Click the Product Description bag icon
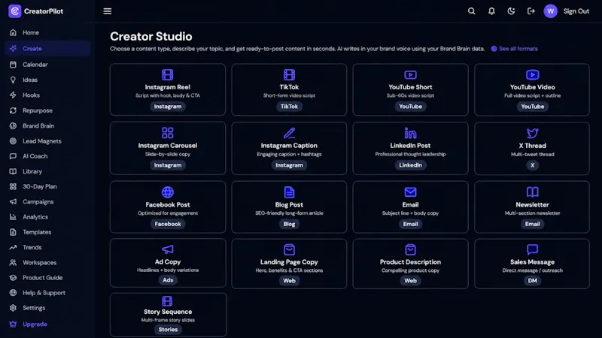 click(x=410, y=249)
